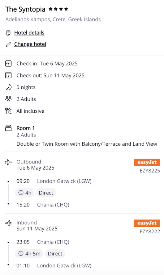
Task: Click the moon nights icon
Action: [x=8, y=87]
